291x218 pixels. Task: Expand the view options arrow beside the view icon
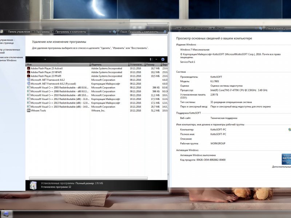click(x=156, y=59)
